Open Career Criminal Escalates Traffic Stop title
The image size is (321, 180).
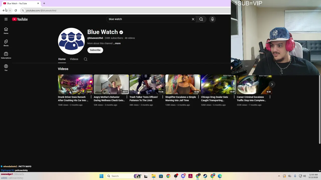[251, 99]
